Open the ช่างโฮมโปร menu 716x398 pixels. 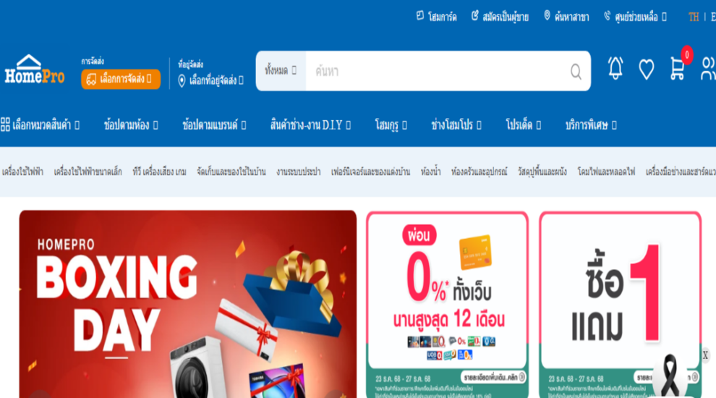click(x=456, y=124)
